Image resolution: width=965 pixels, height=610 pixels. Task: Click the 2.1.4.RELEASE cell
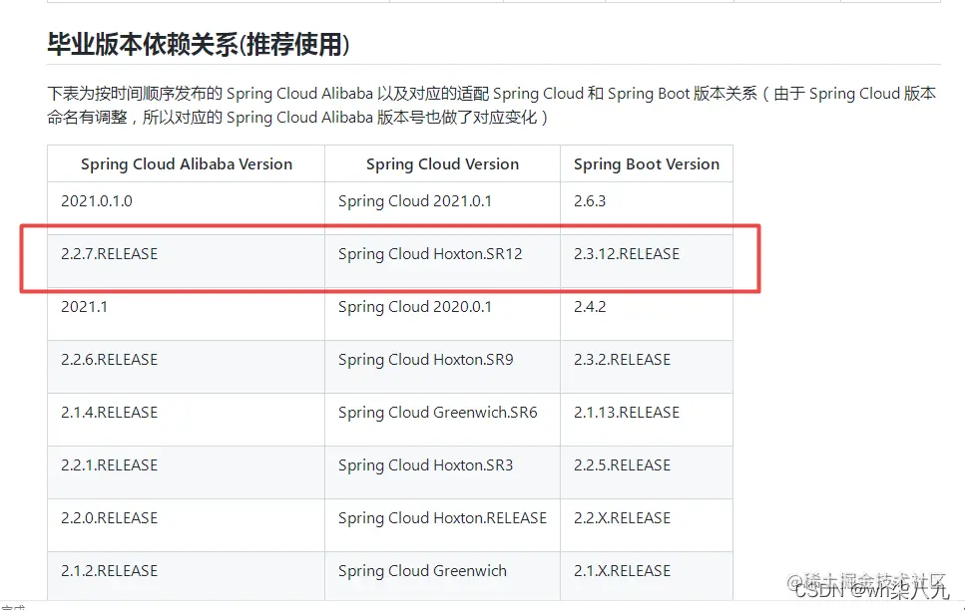click(x=187, y=420)
